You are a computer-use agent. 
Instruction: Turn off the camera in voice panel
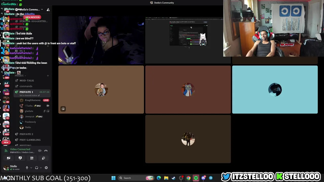(x=9, y=158)
